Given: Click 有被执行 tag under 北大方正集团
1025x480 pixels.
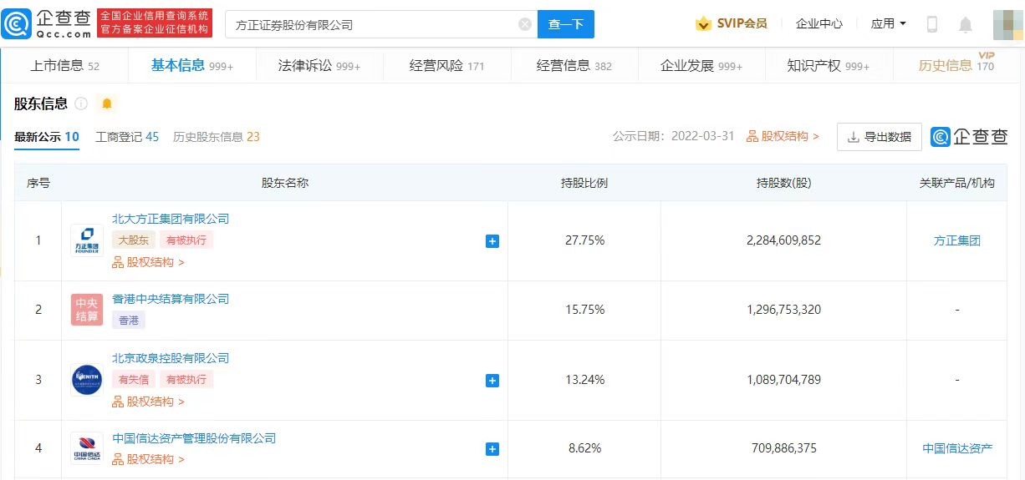Looking at the screenshot, I should pos(186,240).
